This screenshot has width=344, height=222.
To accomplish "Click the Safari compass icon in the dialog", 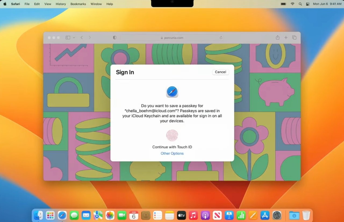I will [172, 91].
